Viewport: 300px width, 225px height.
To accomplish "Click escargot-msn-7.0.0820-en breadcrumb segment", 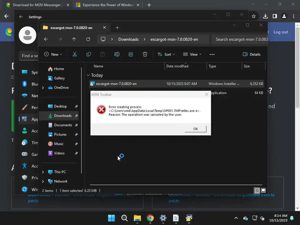I will pos(174,39).
